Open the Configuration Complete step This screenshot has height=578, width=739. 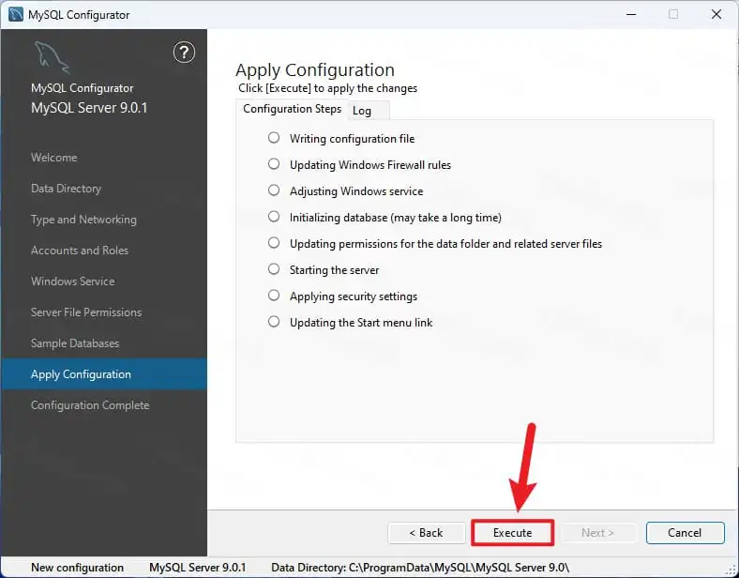90,405
